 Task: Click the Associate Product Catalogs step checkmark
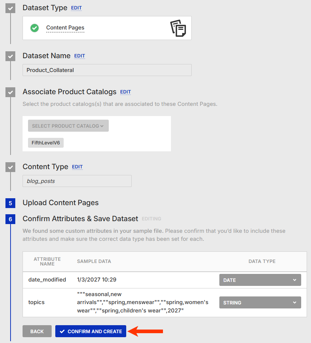pos(11,92)
